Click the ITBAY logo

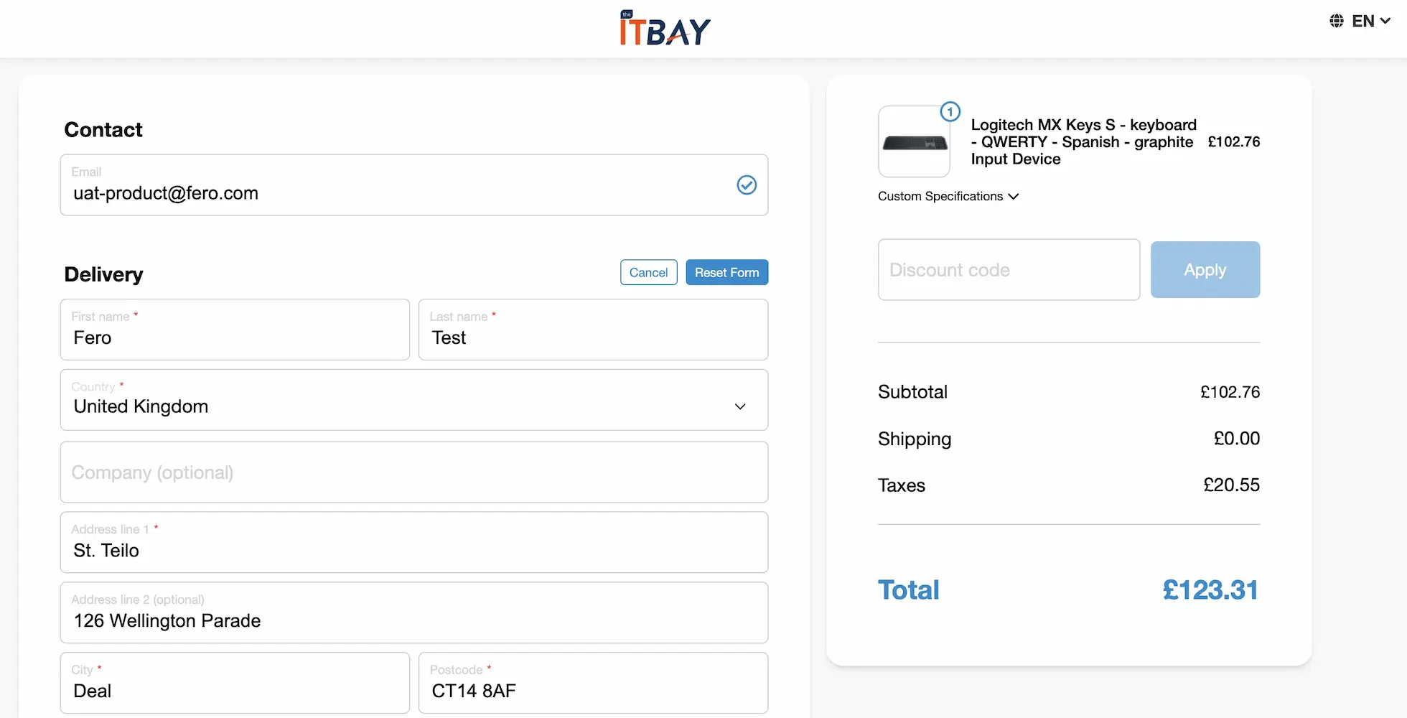click(x=664, y=27)
